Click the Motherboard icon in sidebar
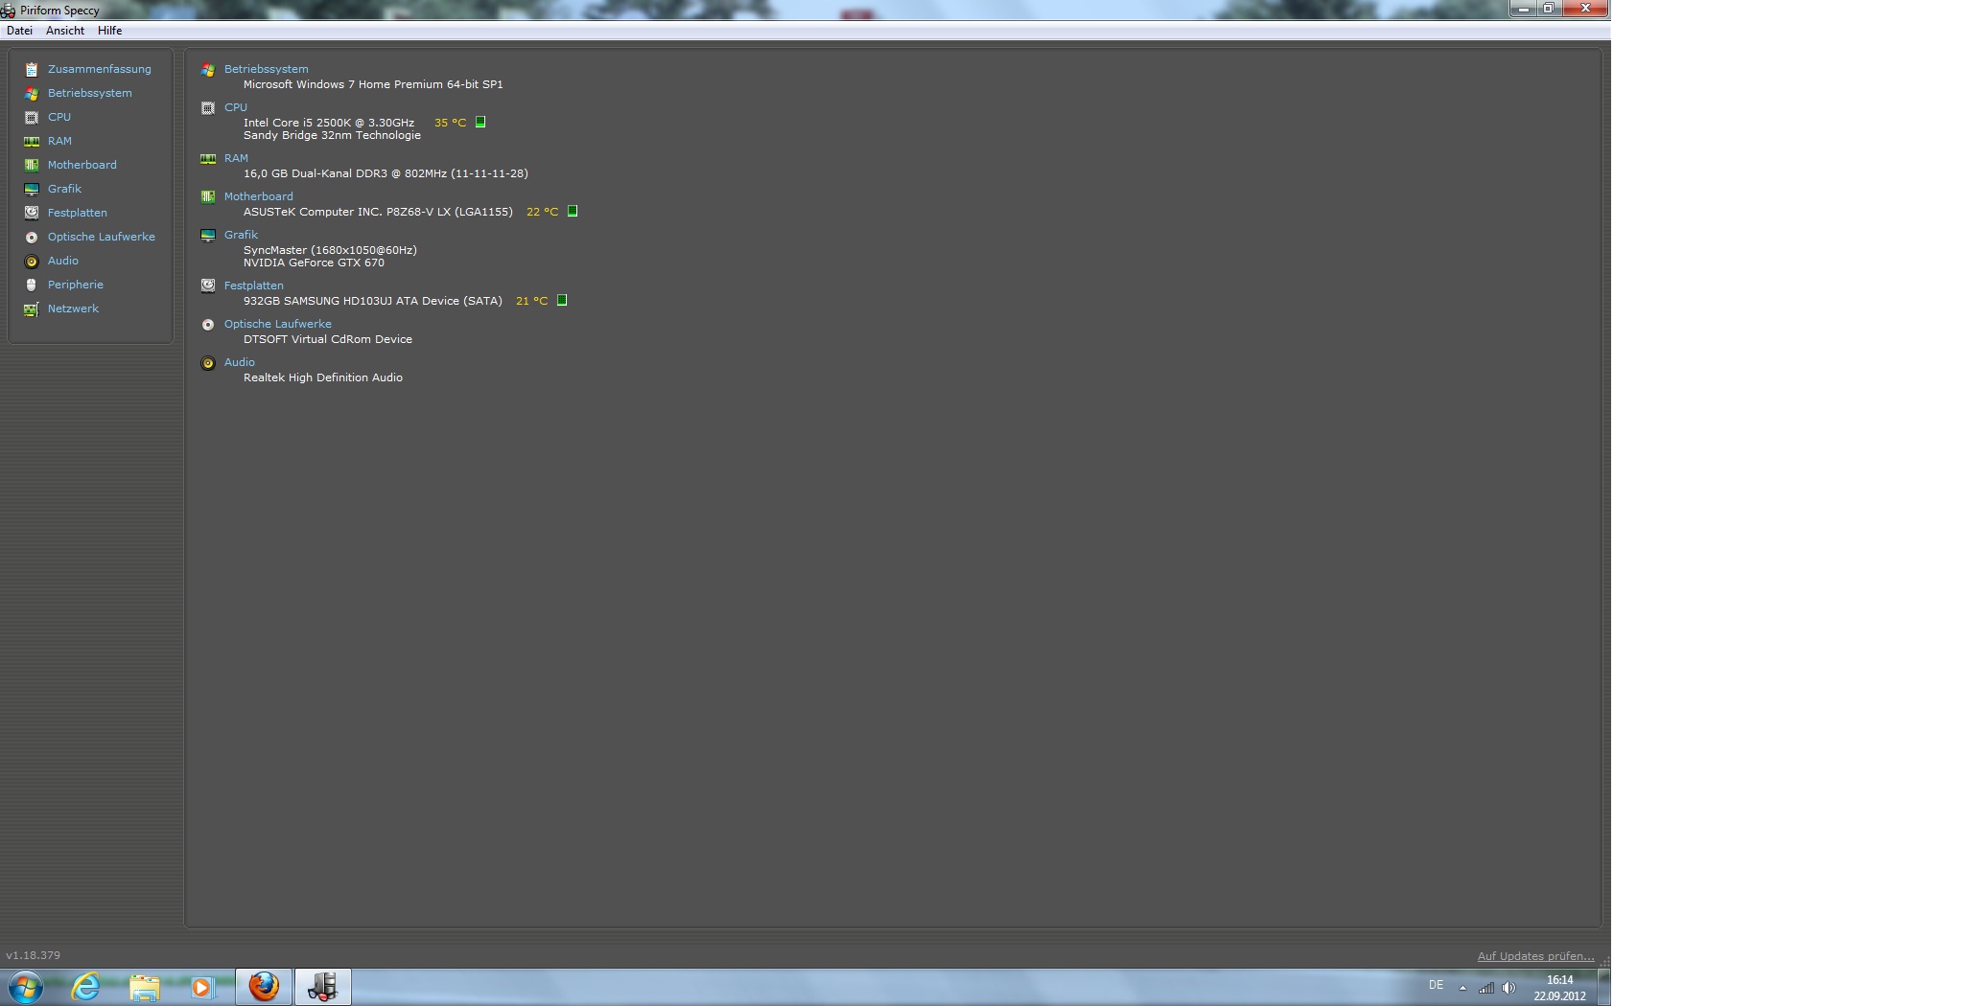Viewport: 1964px width, 1006px height. (32, 165)
